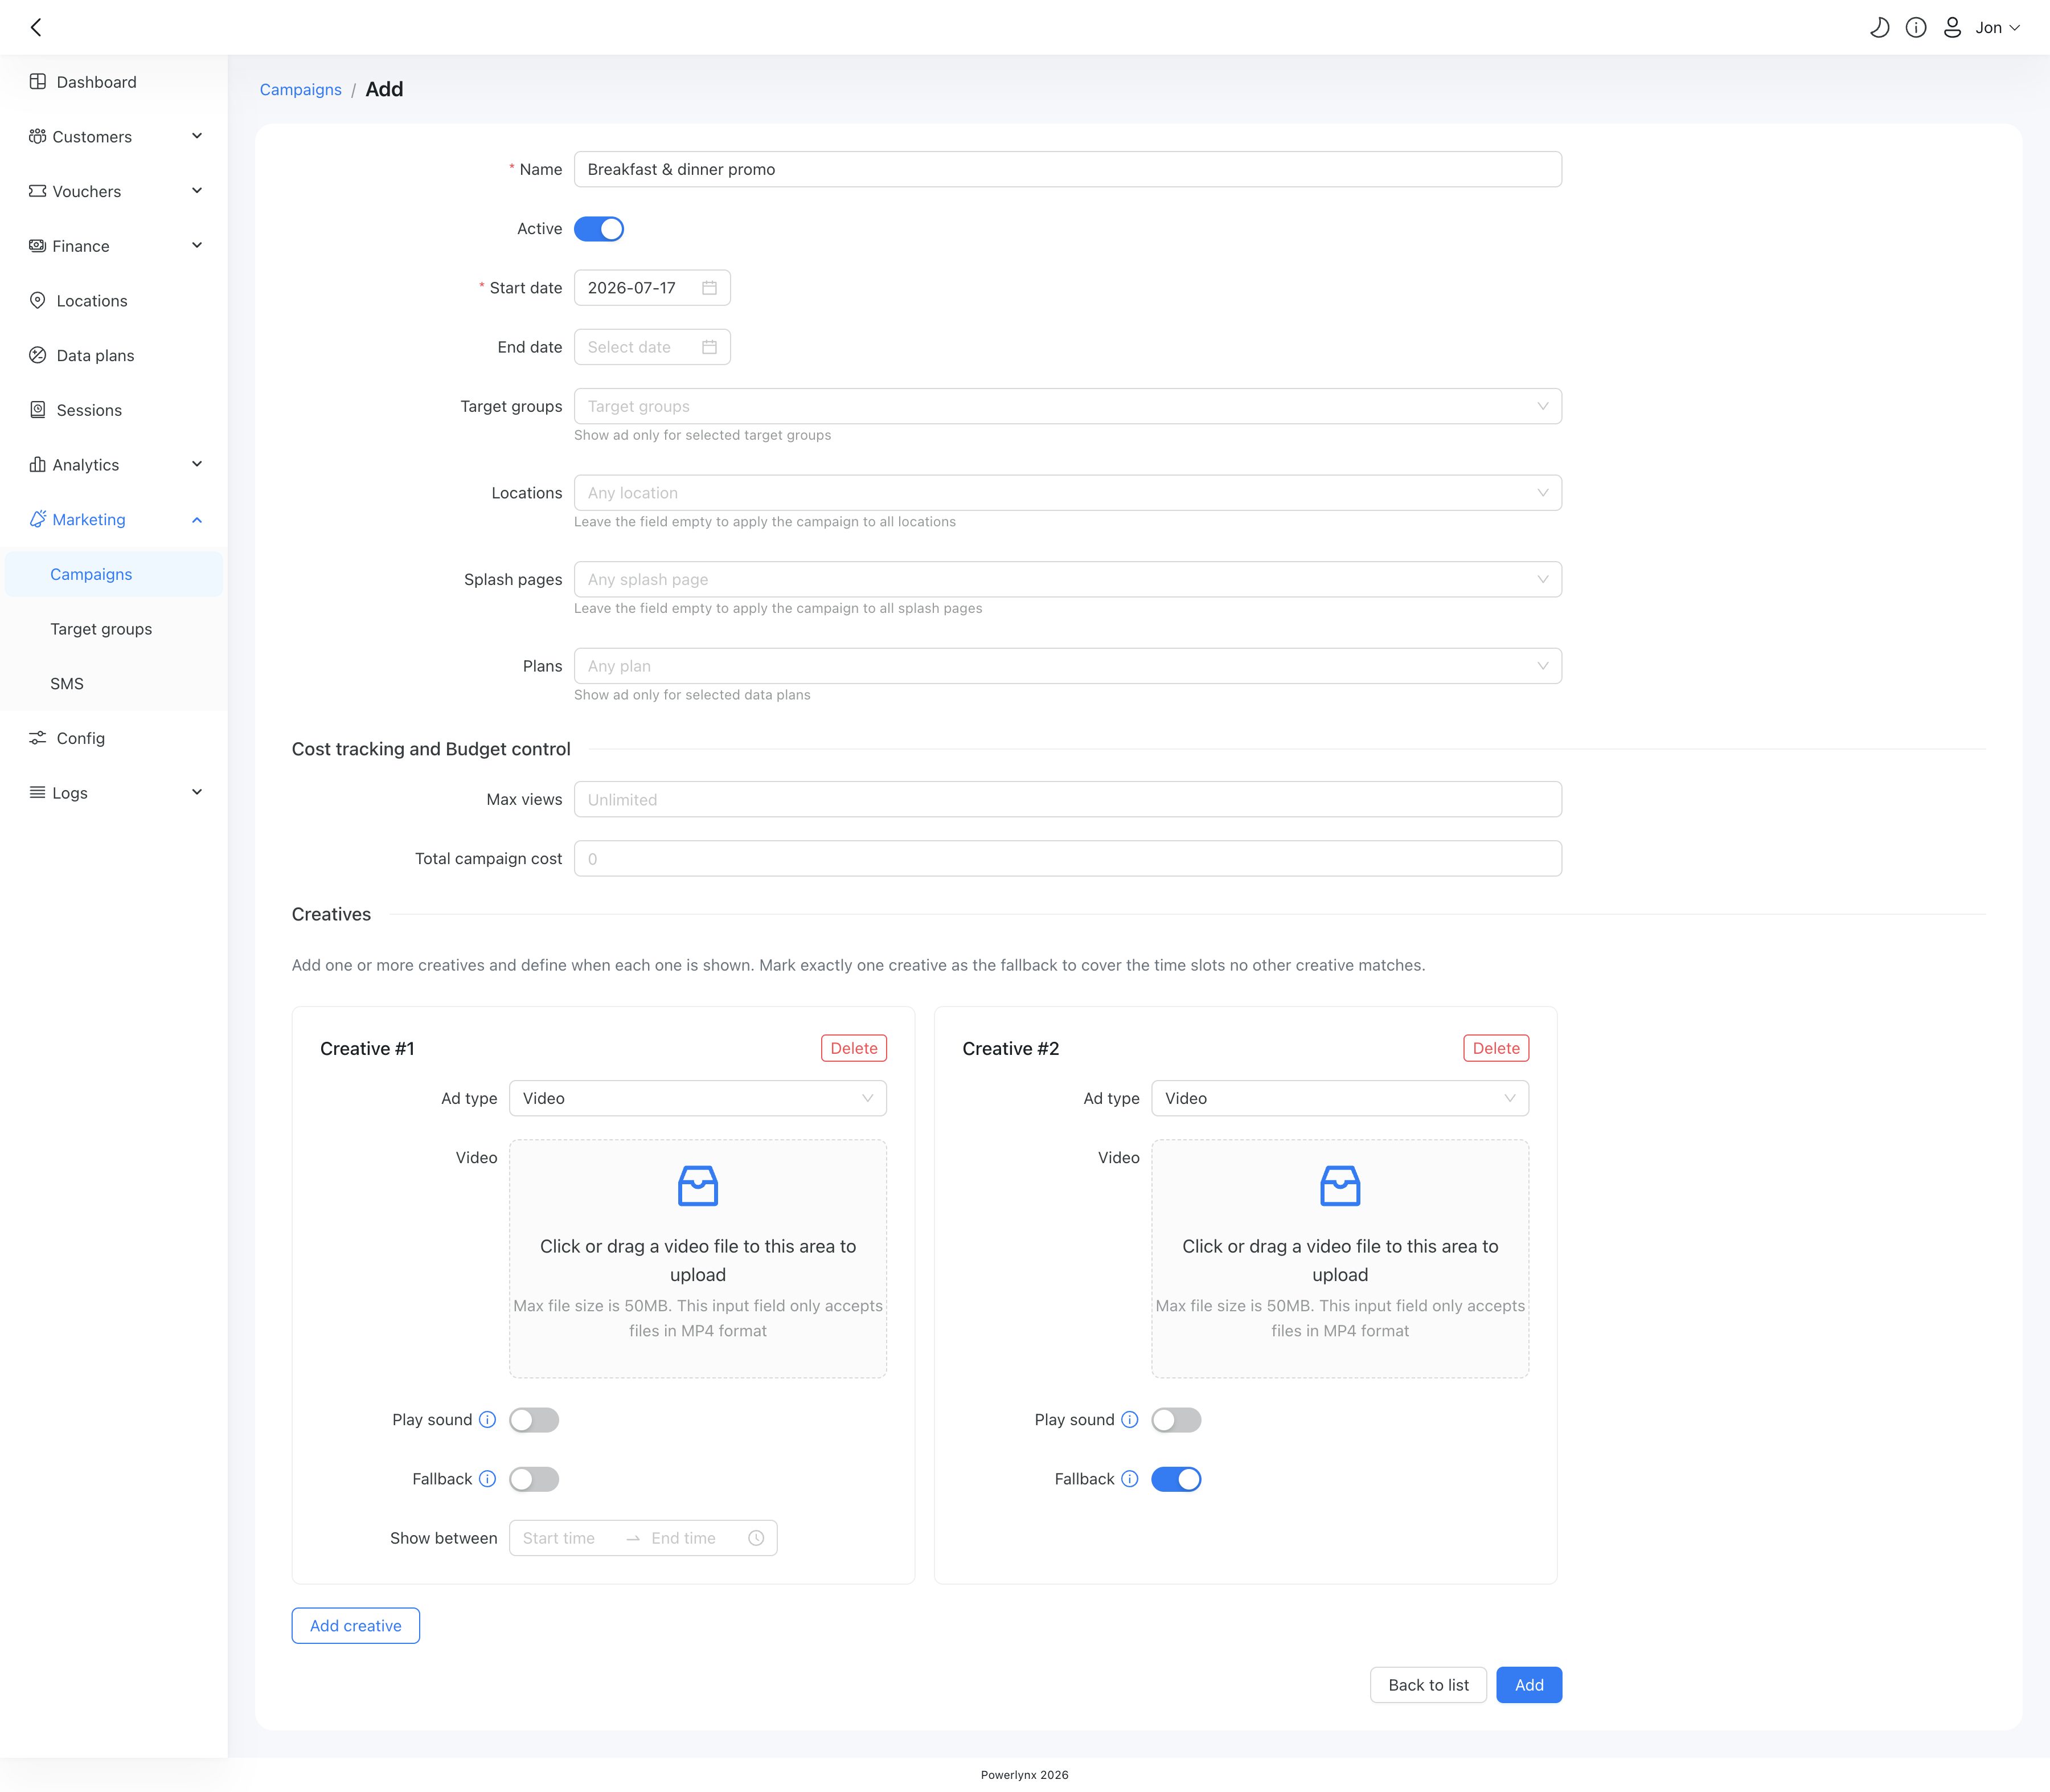Click the Analytics bar chart icon
This screenshot has width=2050, height=1792.
(38, 464)
